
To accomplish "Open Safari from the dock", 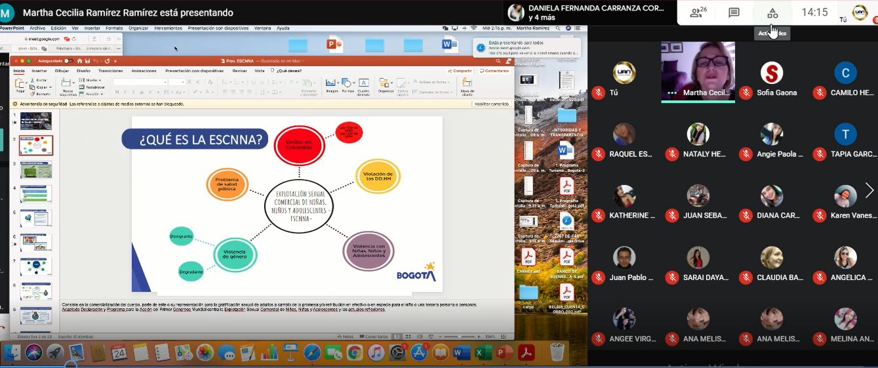I will [311, 353].
